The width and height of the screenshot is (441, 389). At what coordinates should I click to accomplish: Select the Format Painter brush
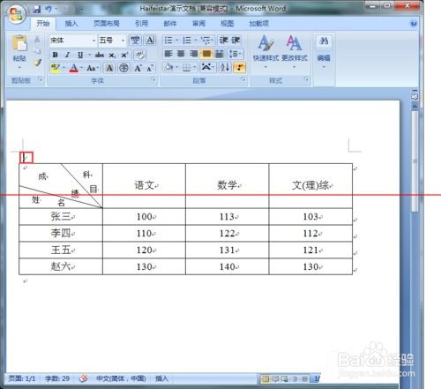click(x=37, y=63)
